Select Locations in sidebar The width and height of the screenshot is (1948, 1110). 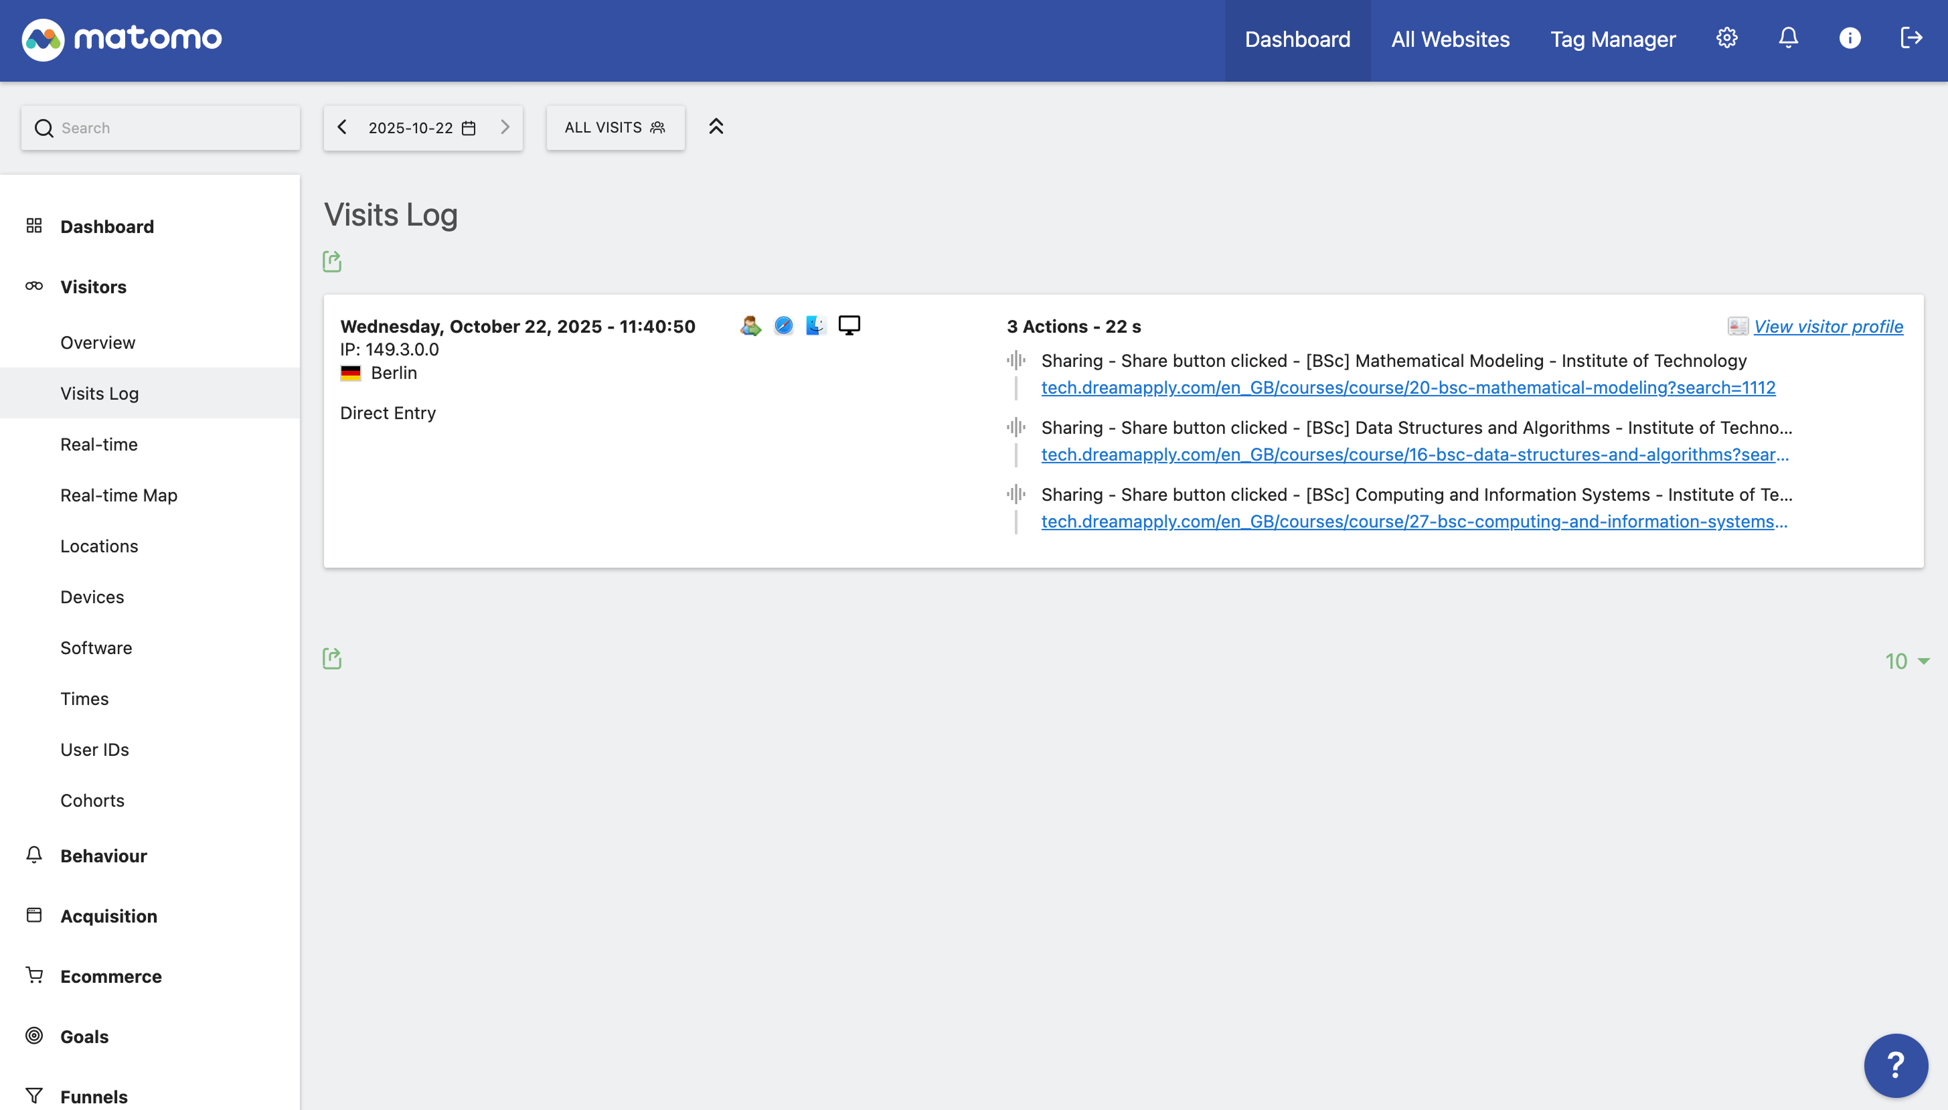pyautogui.click(x=99, y=546)
